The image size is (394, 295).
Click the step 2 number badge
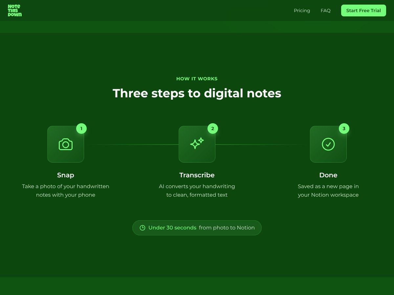[213, 128]
